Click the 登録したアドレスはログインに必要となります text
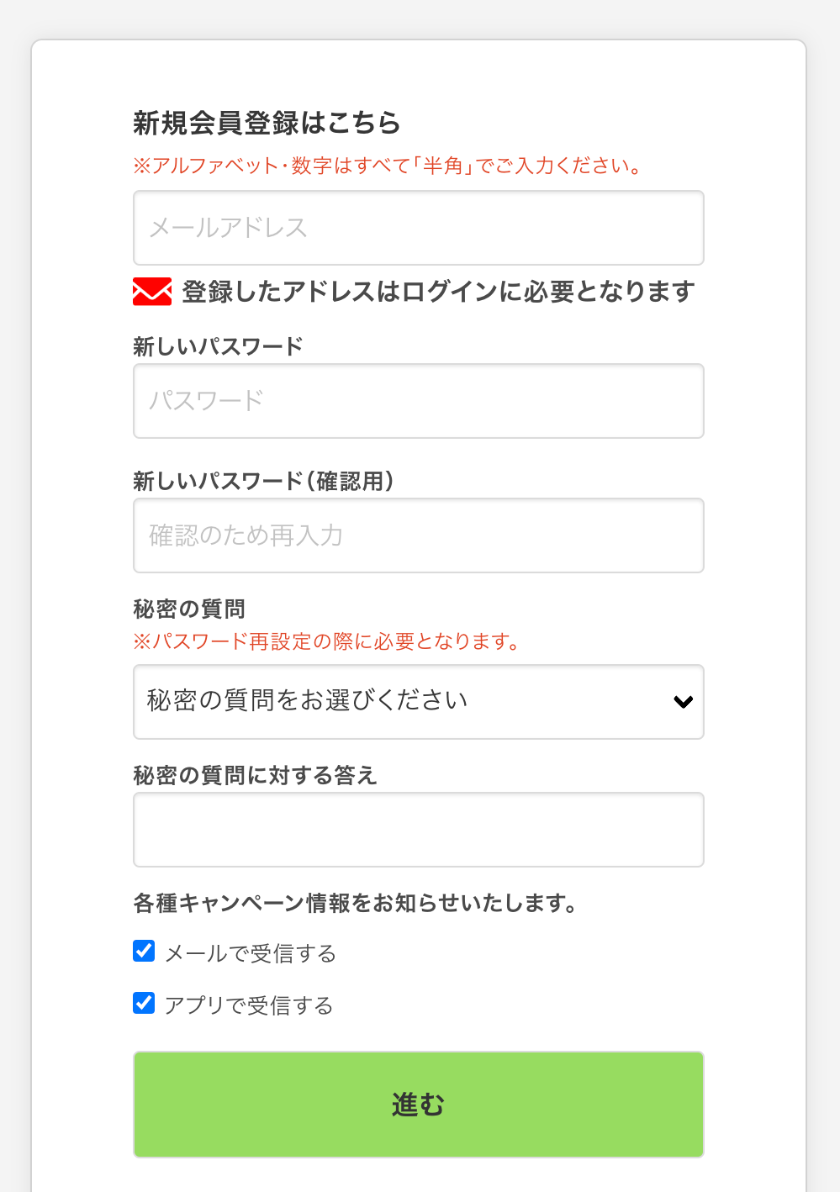 (x=438, y=292)
